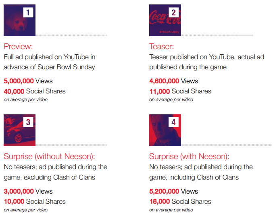275x215 pixels.
Task: Click the puppy thumbnail image
Action: (x=19, y=20)
